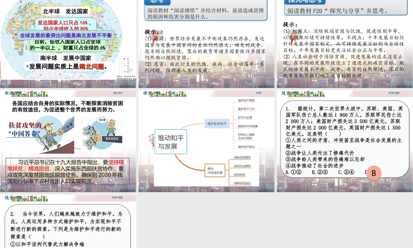Choose answer option C.②④ in question 1

coord(346,172)
